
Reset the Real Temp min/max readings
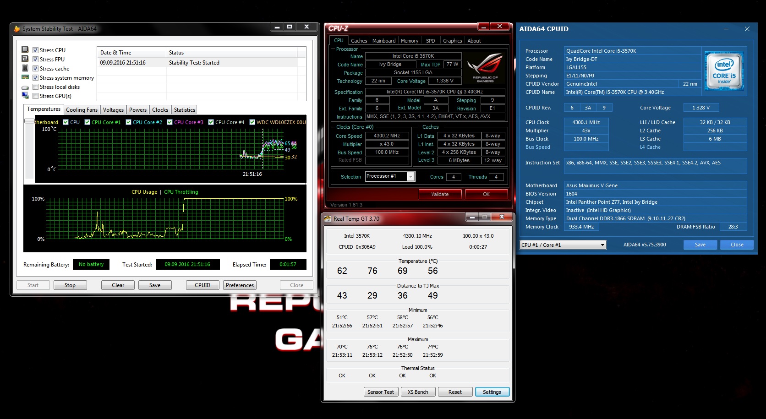click(x=455, y=392)
